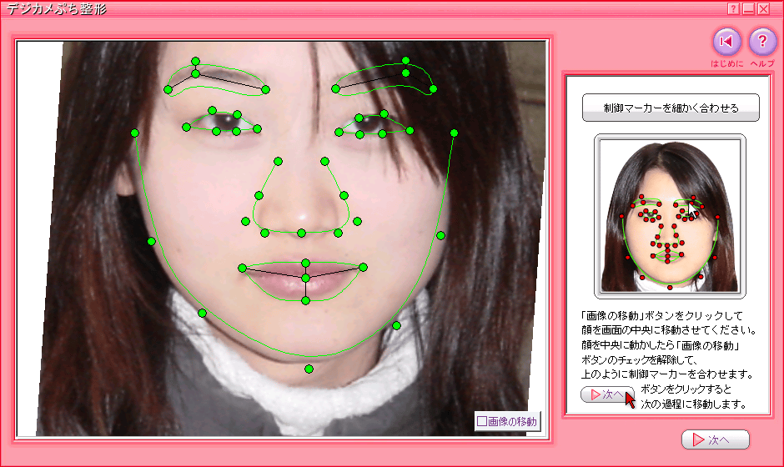
Task: Minimize the デジカメぷち整形 window
Action: (748, 8)
